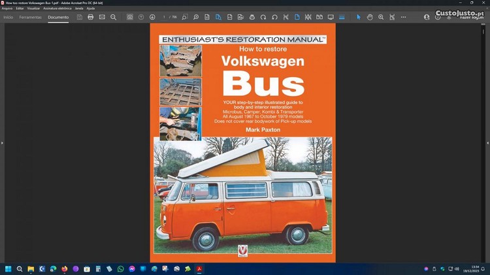The width and height of the screenshot is (490, 275).
Task: Expand the left navigation pane arrow
Action: tap(2, 142)
